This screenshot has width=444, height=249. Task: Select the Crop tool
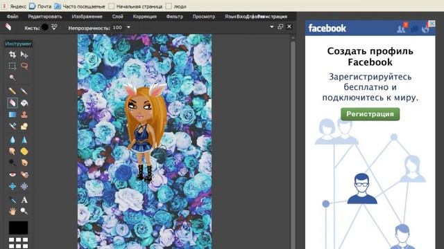click(12, 54)
